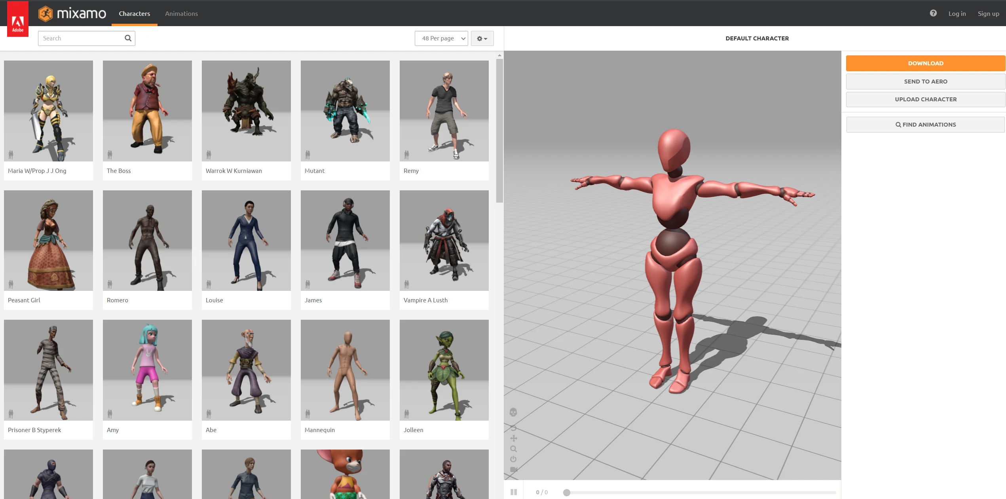Click the Adobe logo

pos(18,19)
